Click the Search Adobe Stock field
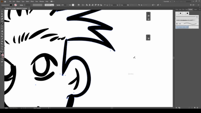The width and height of the screenshot is (201, 113). (x=182, y=2)
